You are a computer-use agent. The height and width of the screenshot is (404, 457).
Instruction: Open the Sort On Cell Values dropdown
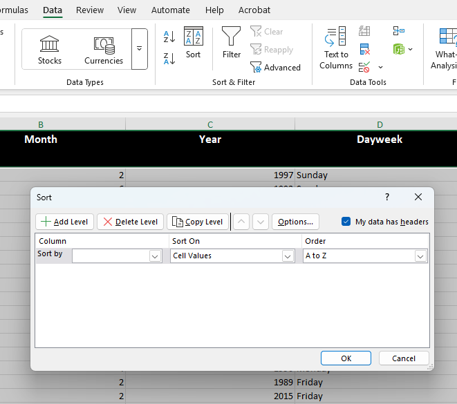(x=288, y=256)
